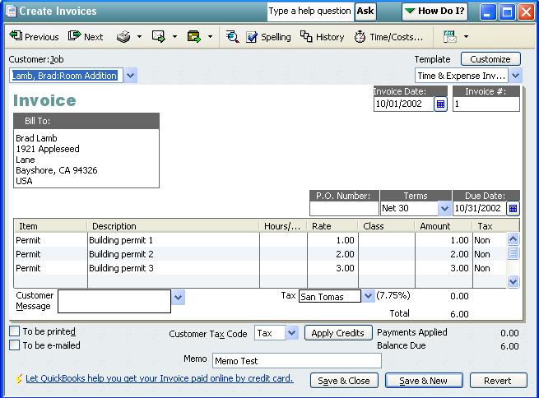Open the Invoice Date calendar icon
Screen dimensions: 539x398
point(440,104)
